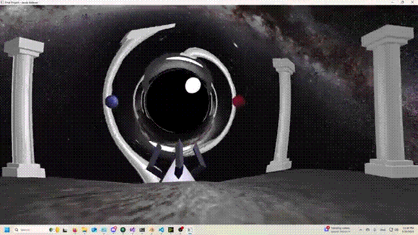Open the Windows Start menu
This screenshot has width=418, height=235.
click(7, 230)
